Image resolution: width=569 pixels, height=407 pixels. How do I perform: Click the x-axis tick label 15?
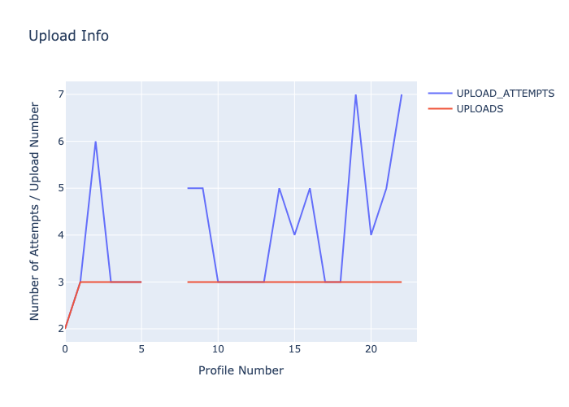pos(294,349)
